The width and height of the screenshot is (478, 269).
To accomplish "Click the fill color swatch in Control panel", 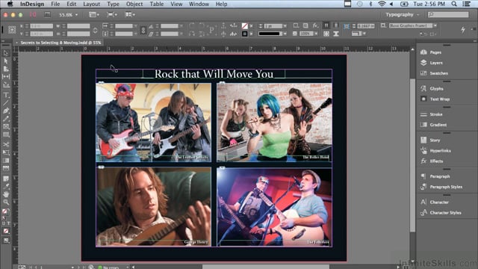I will point(244,26).
